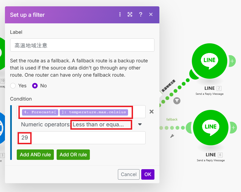Open help for the filter dialog
The image size is (241, 192).
click(140, 15)
